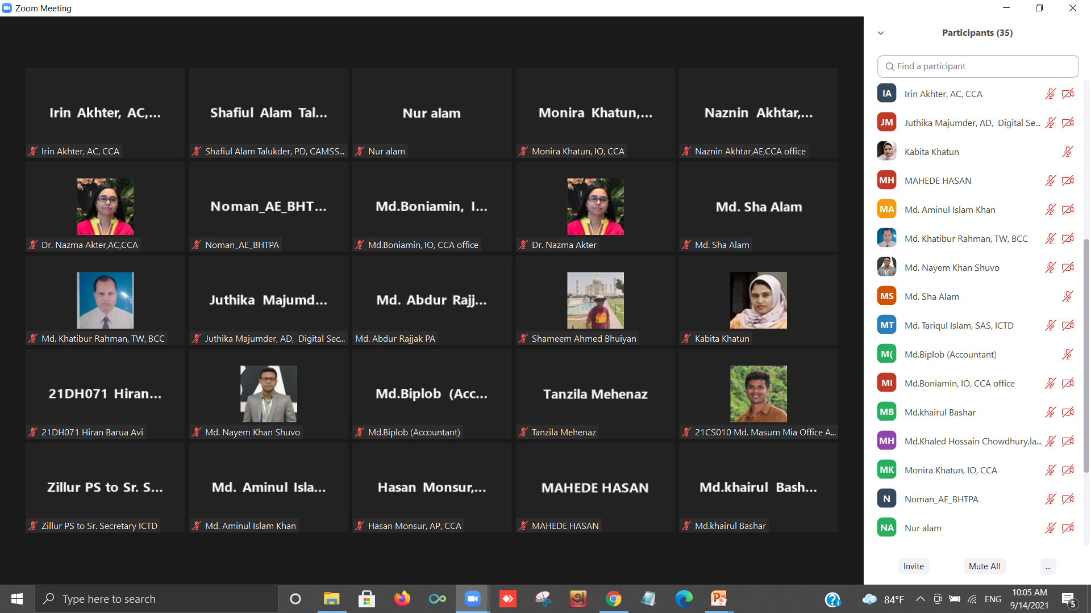Click the MK avatar of Monira Khatun

point(886,469)
